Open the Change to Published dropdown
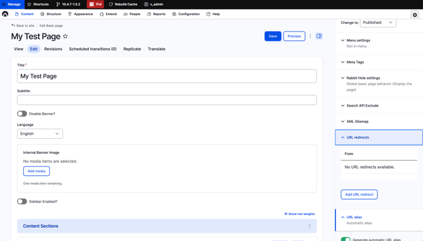Image resolution: width=423 pixels, height=241 pixels. [378, 23]
